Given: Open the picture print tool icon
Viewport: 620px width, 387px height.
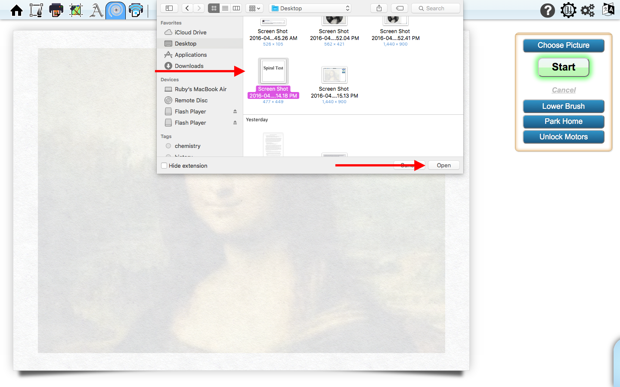Looking at the screenshot, I should 56,10.
